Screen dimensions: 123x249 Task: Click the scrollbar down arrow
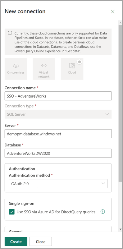pyautogui.click(x=120, y=229)
